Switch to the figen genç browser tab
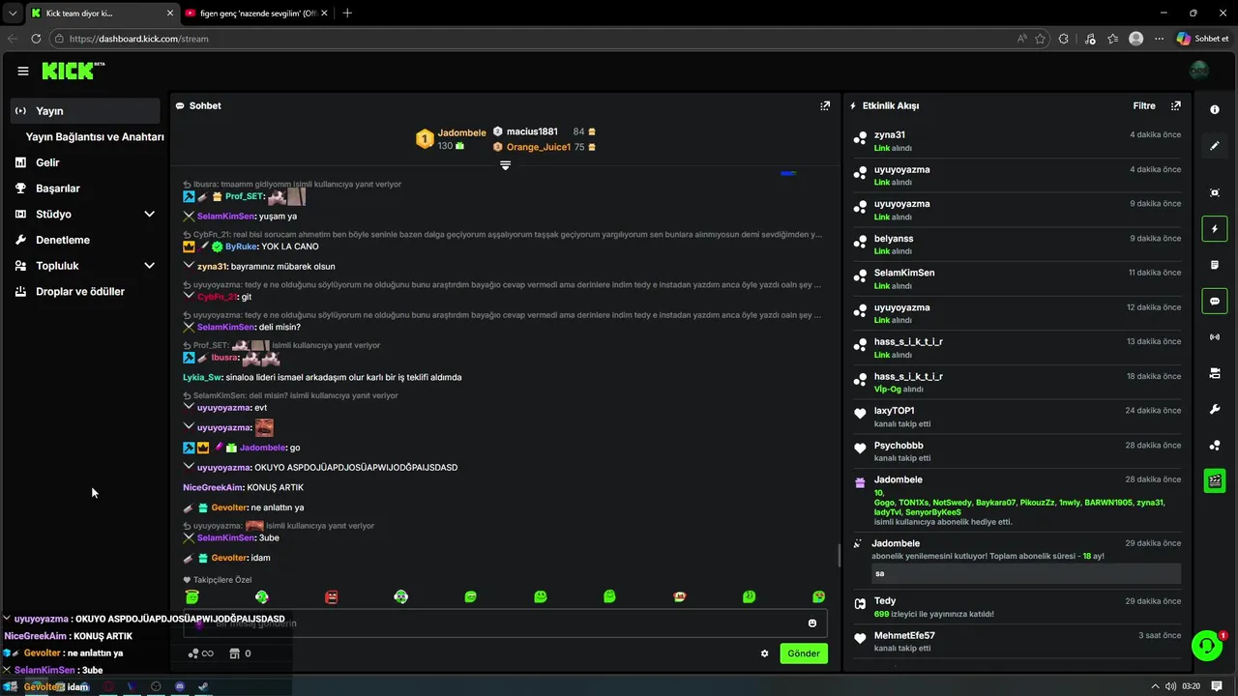Screen dimensions: 1238x696 (x=258, y=13)
